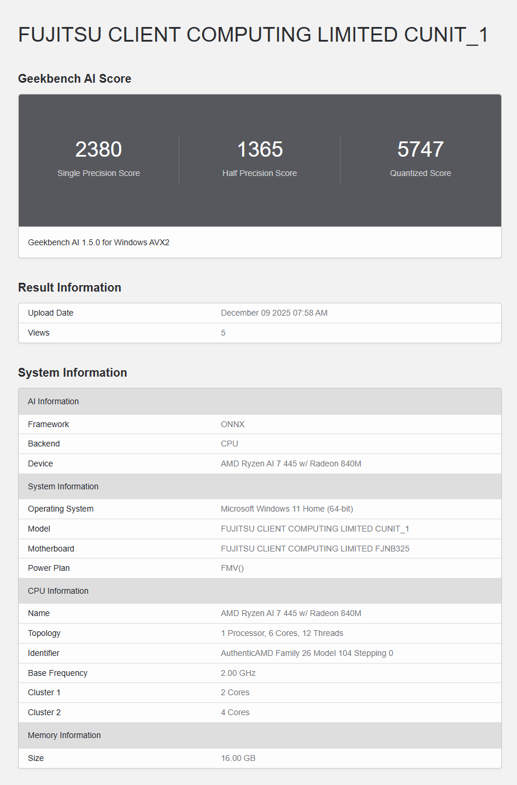Click the CPU Backend value

point(228,444)
